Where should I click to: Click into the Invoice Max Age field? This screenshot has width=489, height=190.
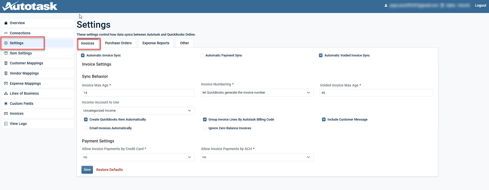pos(138,93)
